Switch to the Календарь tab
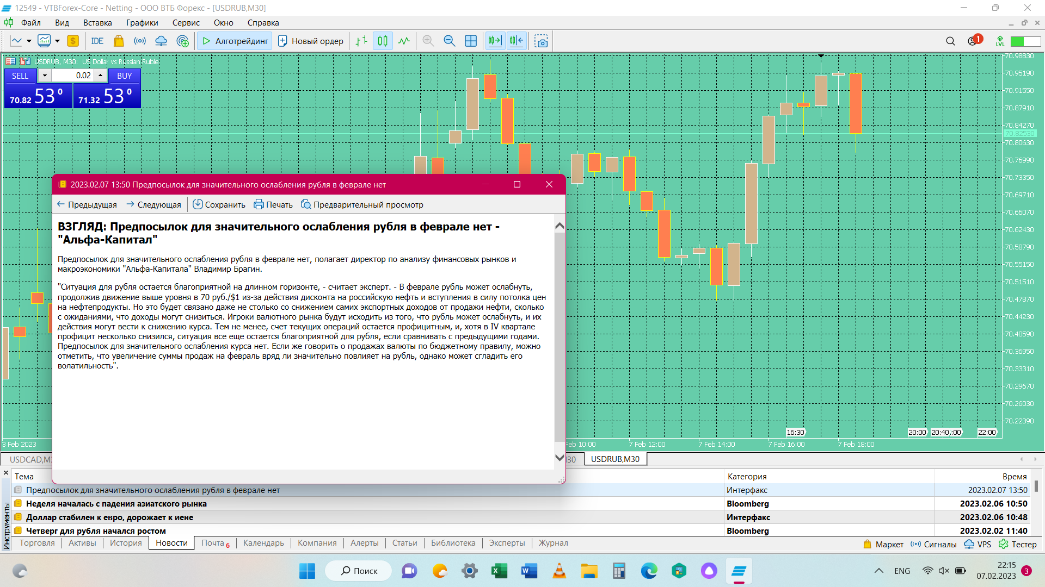This screenshot has width=1045, height=587. point(263,543)
